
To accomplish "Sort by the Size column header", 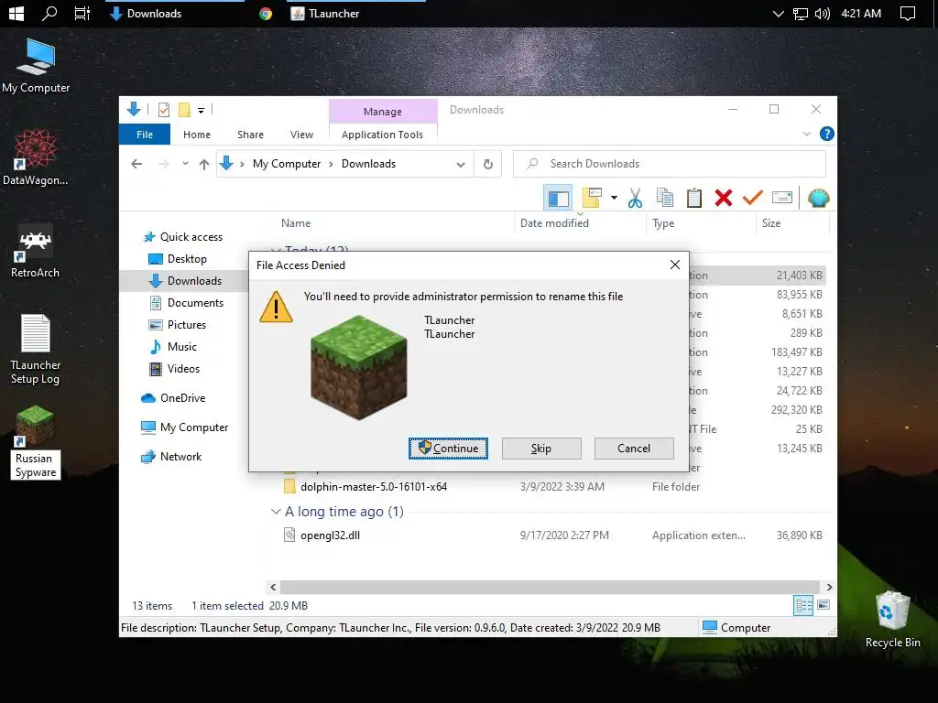I will pyautogui.click(x=771, y=223).
